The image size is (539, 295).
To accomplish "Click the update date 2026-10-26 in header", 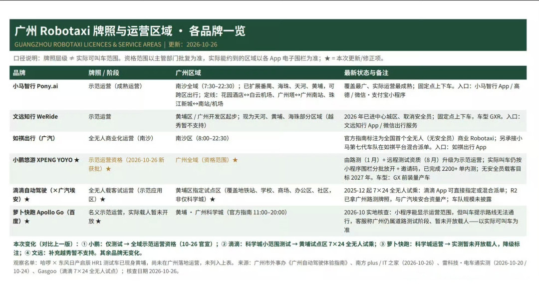I will pyautogui.click(x=202, y=45).
